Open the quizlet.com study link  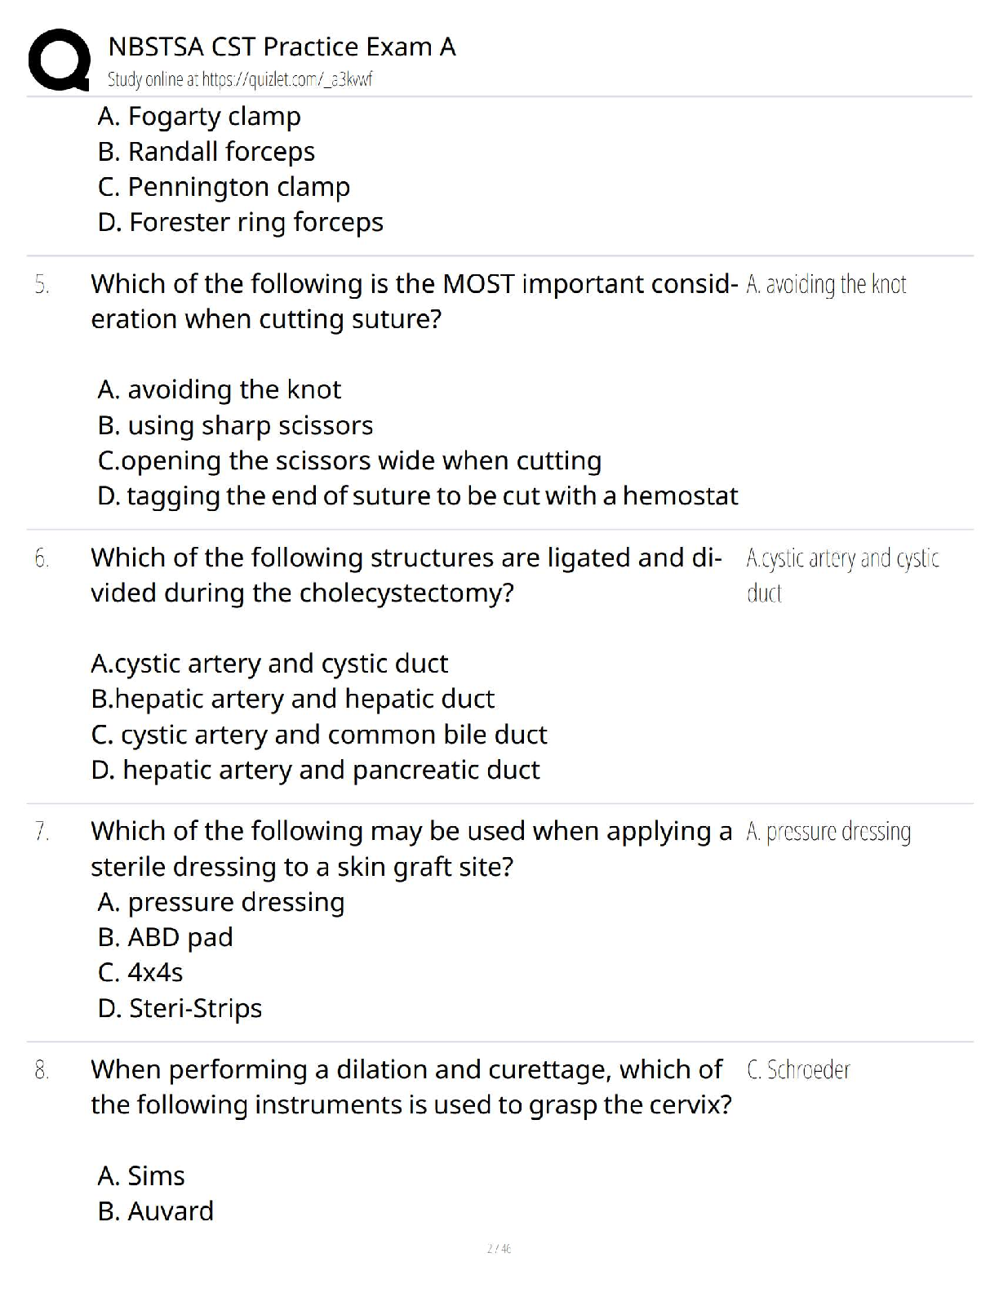coord(240,80)
